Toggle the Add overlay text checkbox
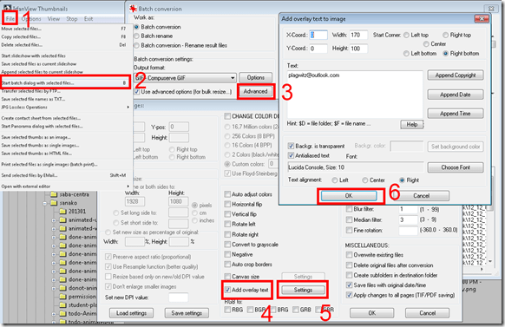This screenshot has width=505, height=327. tap(227, 290)
